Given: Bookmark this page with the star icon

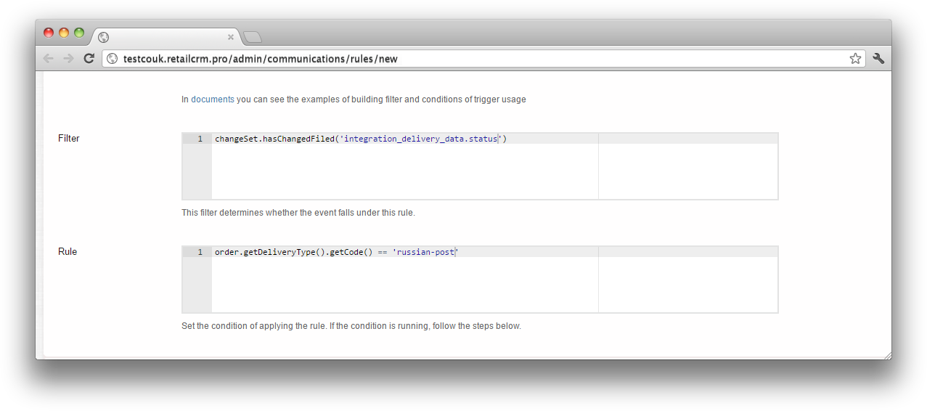Looking at the screenshot, I should pos(855,59).
